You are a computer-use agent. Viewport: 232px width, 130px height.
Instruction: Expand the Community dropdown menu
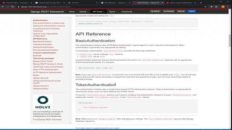(x=128, y=12)
